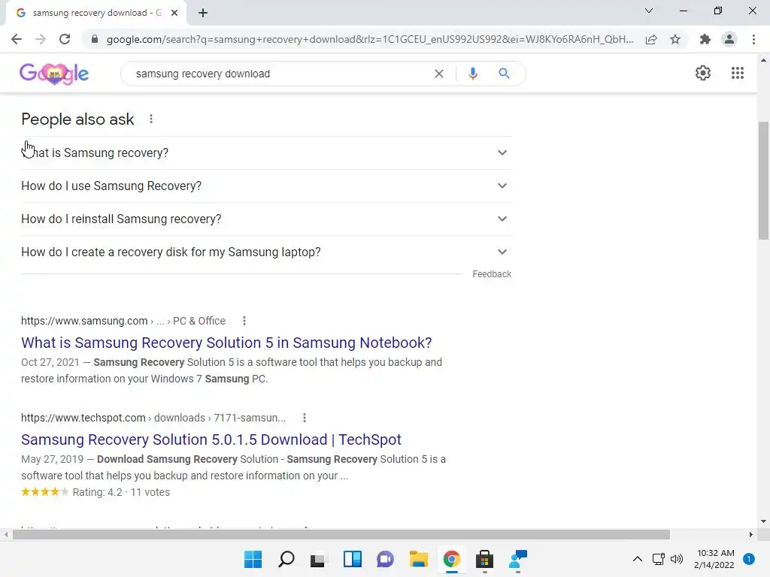Viewport: 770px width, 577px height.
Task: Open a new browser tab
Action: [x=203, y=13]
